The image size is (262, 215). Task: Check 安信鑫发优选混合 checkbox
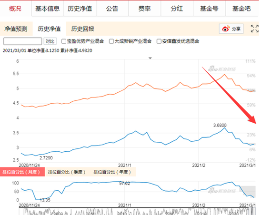[x=159, y=41]
